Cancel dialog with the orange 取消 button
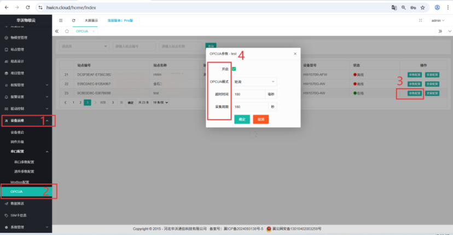 coord(261,119)
